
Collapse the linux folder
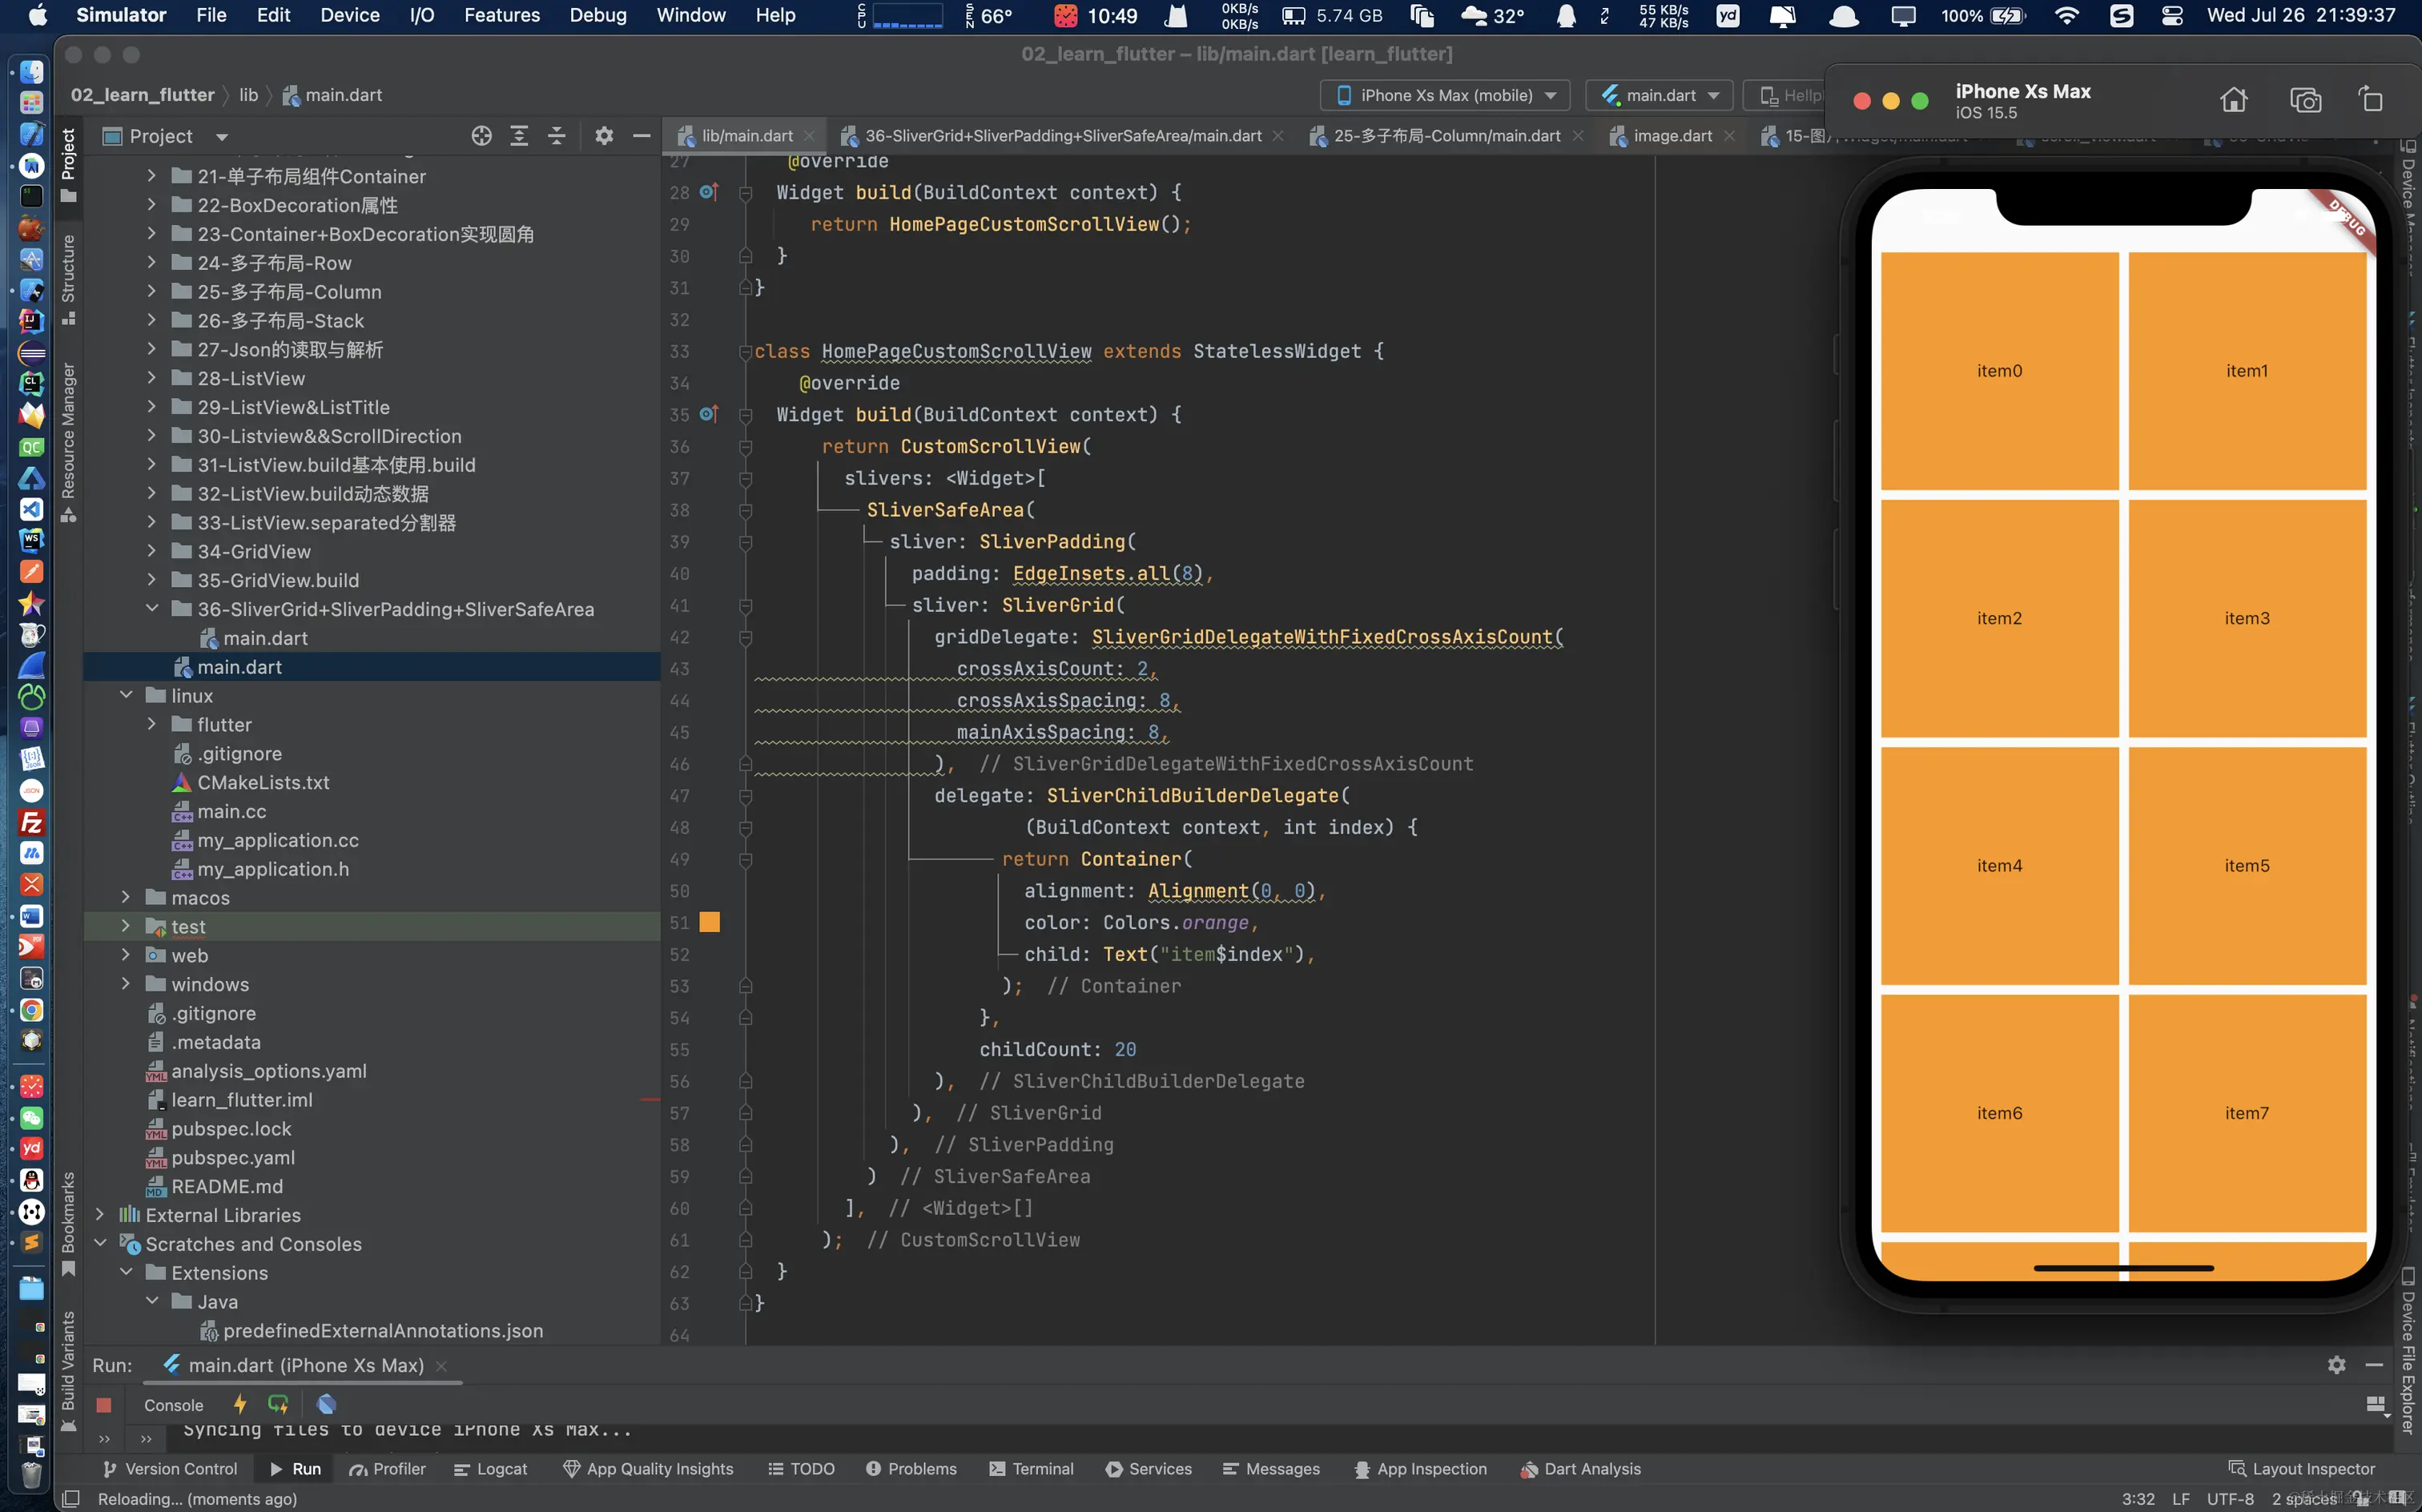click(x=126, y=695)
